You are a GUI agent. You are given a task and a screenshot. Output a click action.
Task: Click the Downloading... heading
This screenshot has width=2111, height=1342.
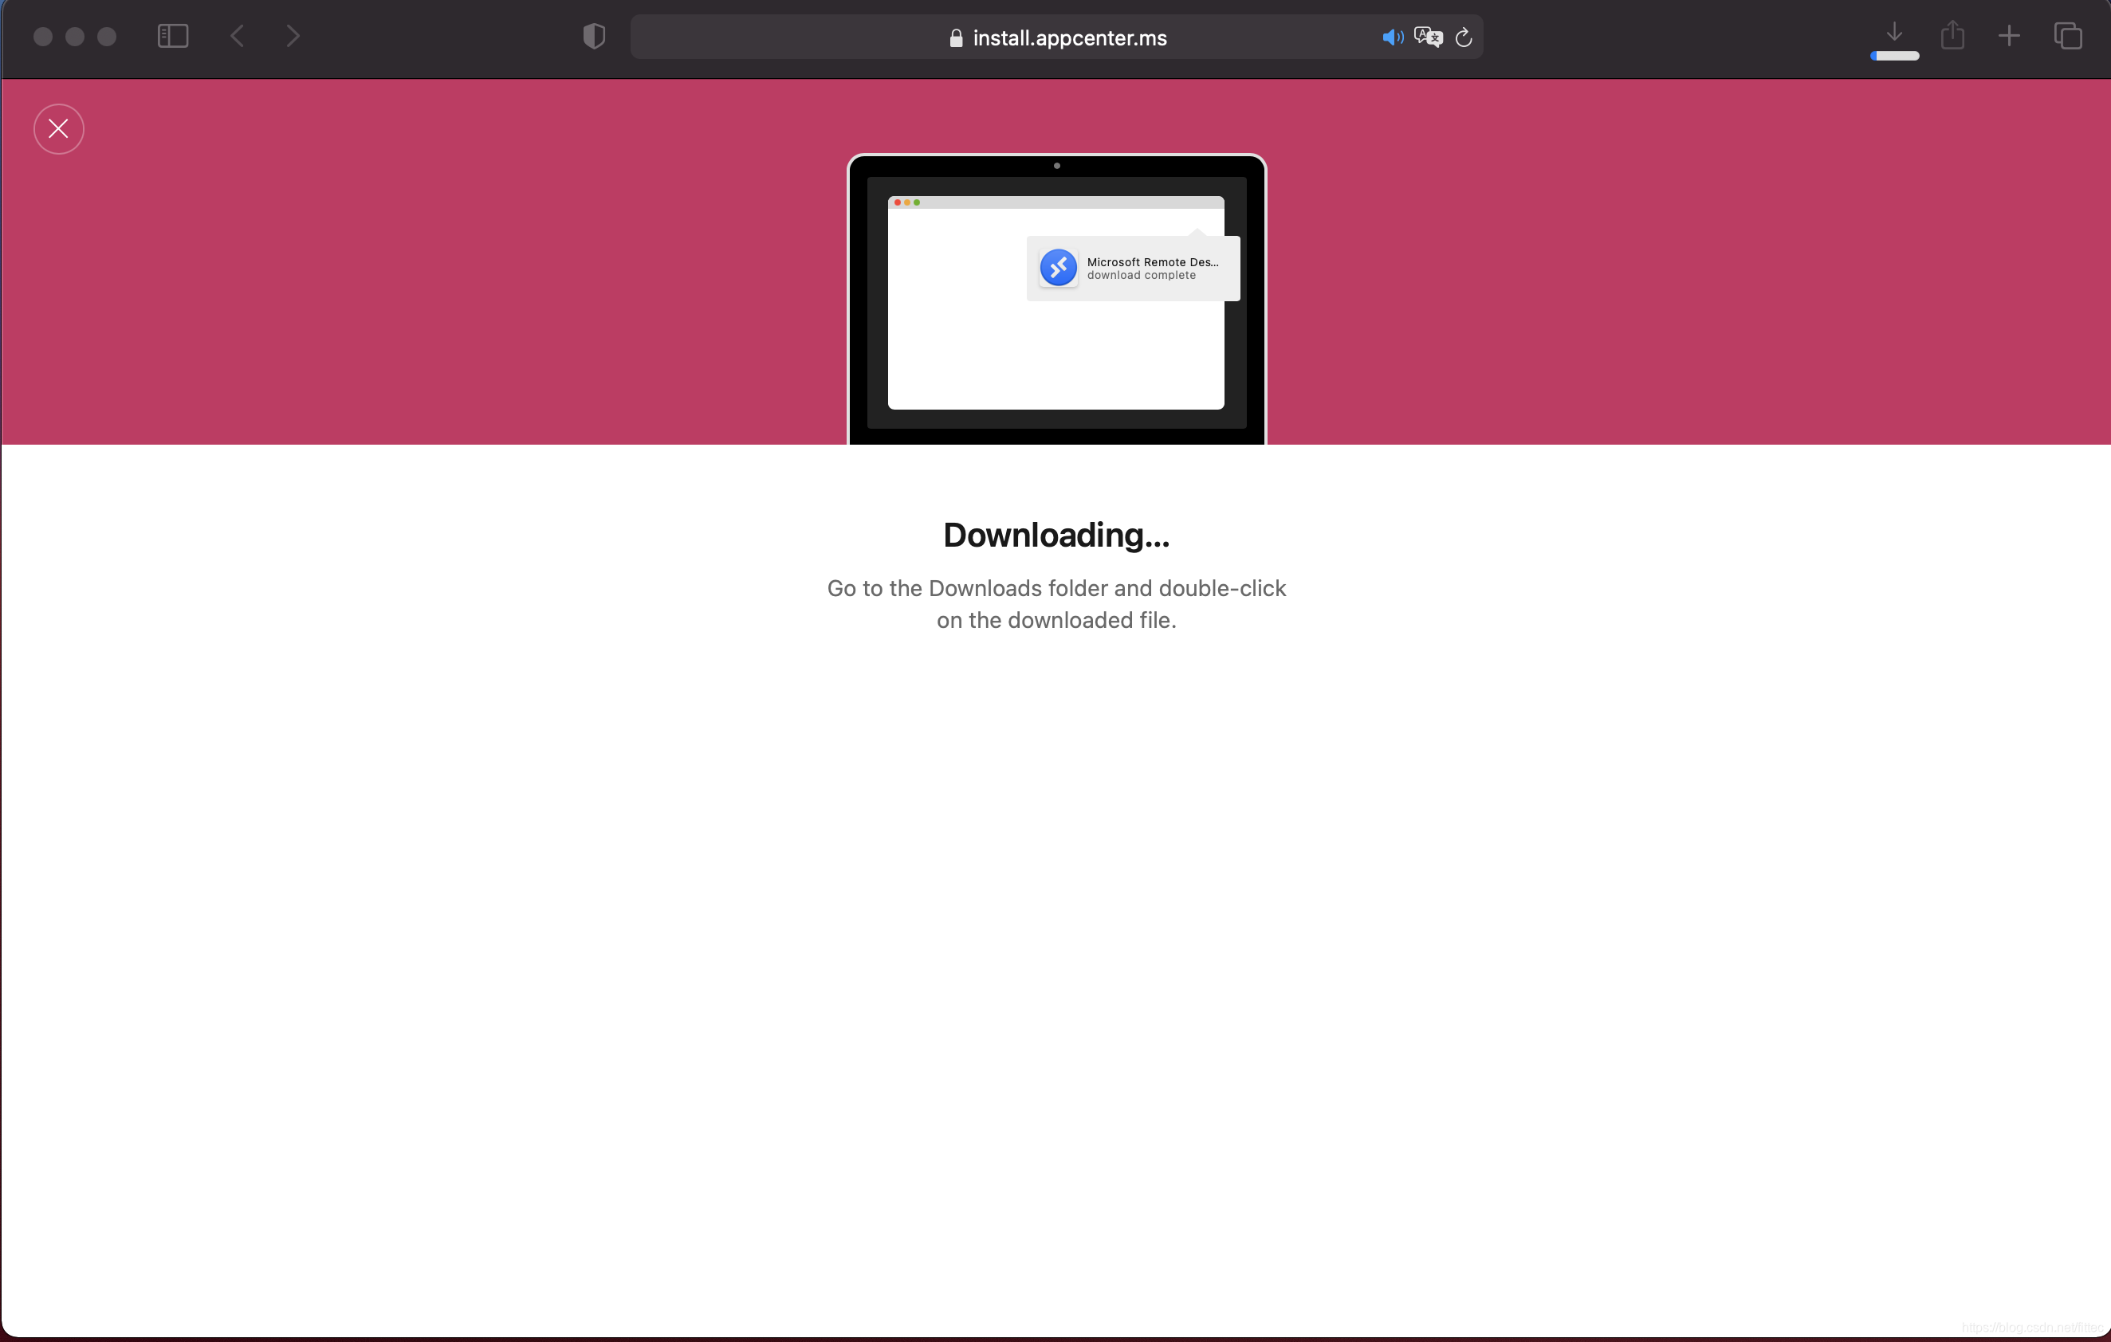point(1056,535)
